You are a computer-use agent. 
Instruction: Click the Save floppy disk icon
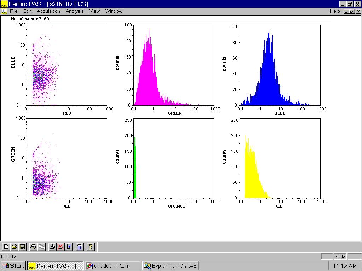(x=22, y=247)
